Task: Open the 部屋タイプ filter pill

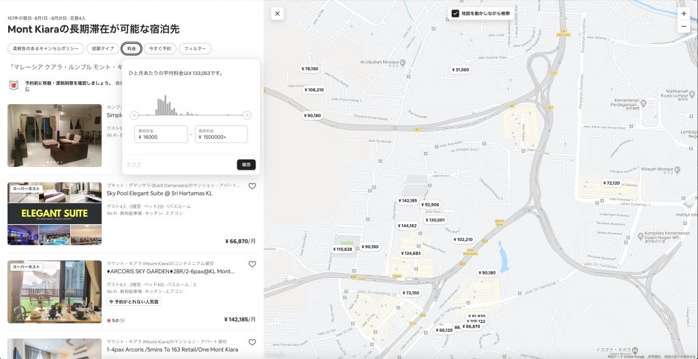Action: 103,48
